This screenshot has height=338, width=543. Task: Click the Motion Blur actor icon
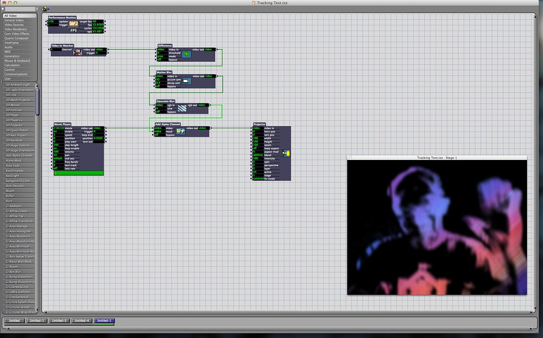point(186,81)
